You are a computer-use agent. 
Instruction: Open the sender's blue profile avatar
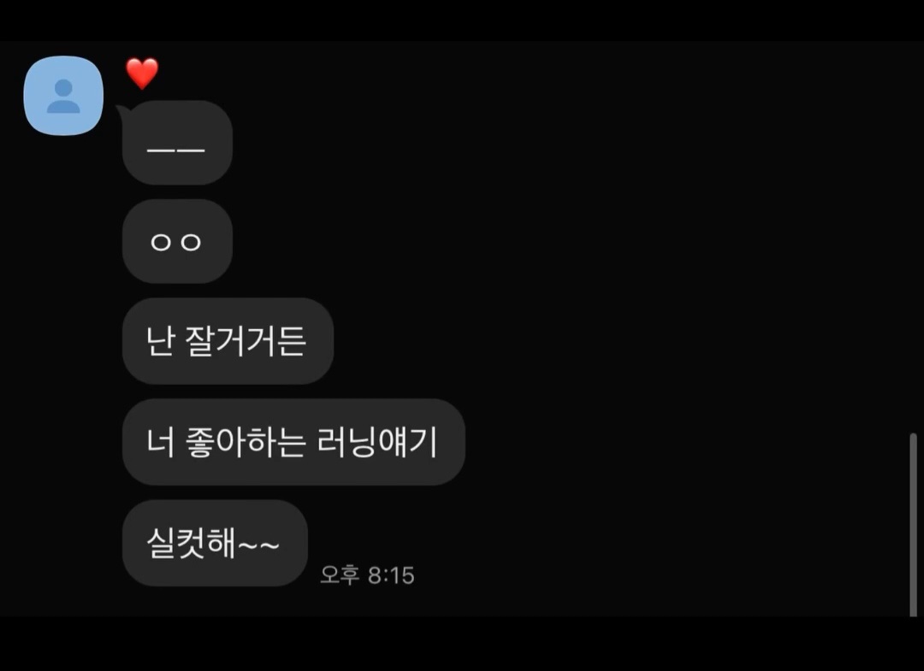63,96
